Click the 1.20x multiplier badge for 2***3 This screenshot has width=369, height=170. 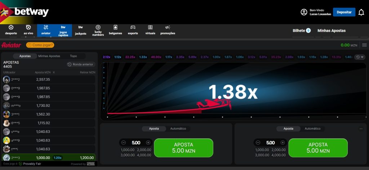click(57, 158)
